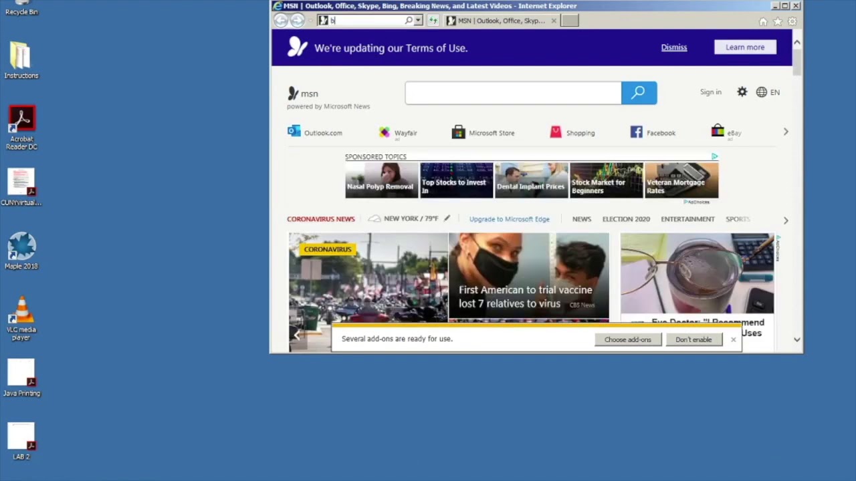Open the Microsoft Store shortcut
The width and height of the screenshot is (856, 481).
point(484,132)
